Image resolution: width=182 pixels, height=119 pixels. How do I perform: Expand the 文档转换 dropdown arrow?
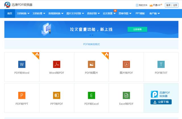point(28,14)
